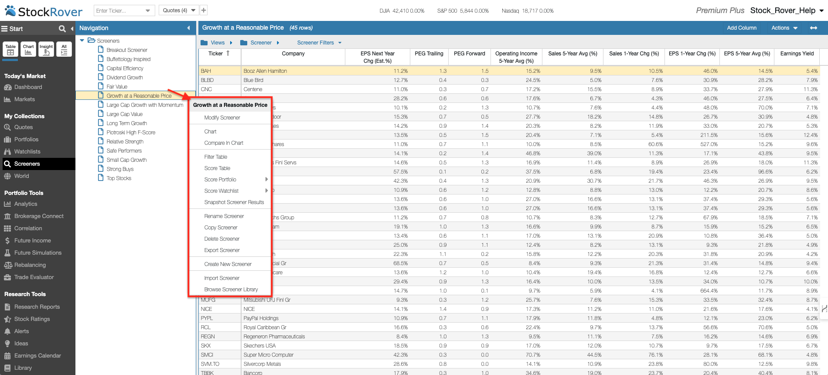Open the Insight view icon
828x375 pixels.
pos(46,49)
